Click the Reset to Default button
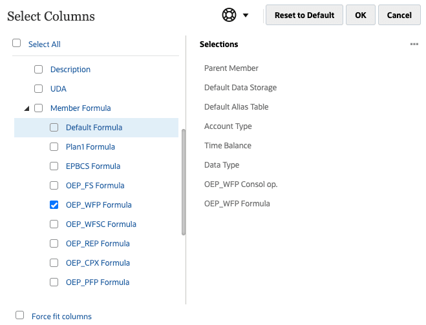The image size is (426, 325). 304,15
